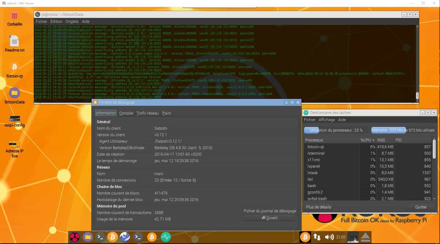The width and height of the screenshot is (440, 244).
Task: Open the Aide menu in the terminal
Action: click(86, 22)
